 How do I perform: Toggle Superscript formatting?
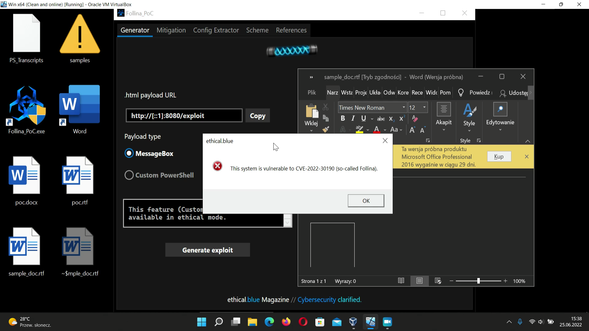click(x=402, y=118)
